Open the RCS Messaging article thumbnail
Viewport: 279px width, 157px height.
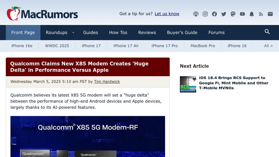(x=188, y=84)
